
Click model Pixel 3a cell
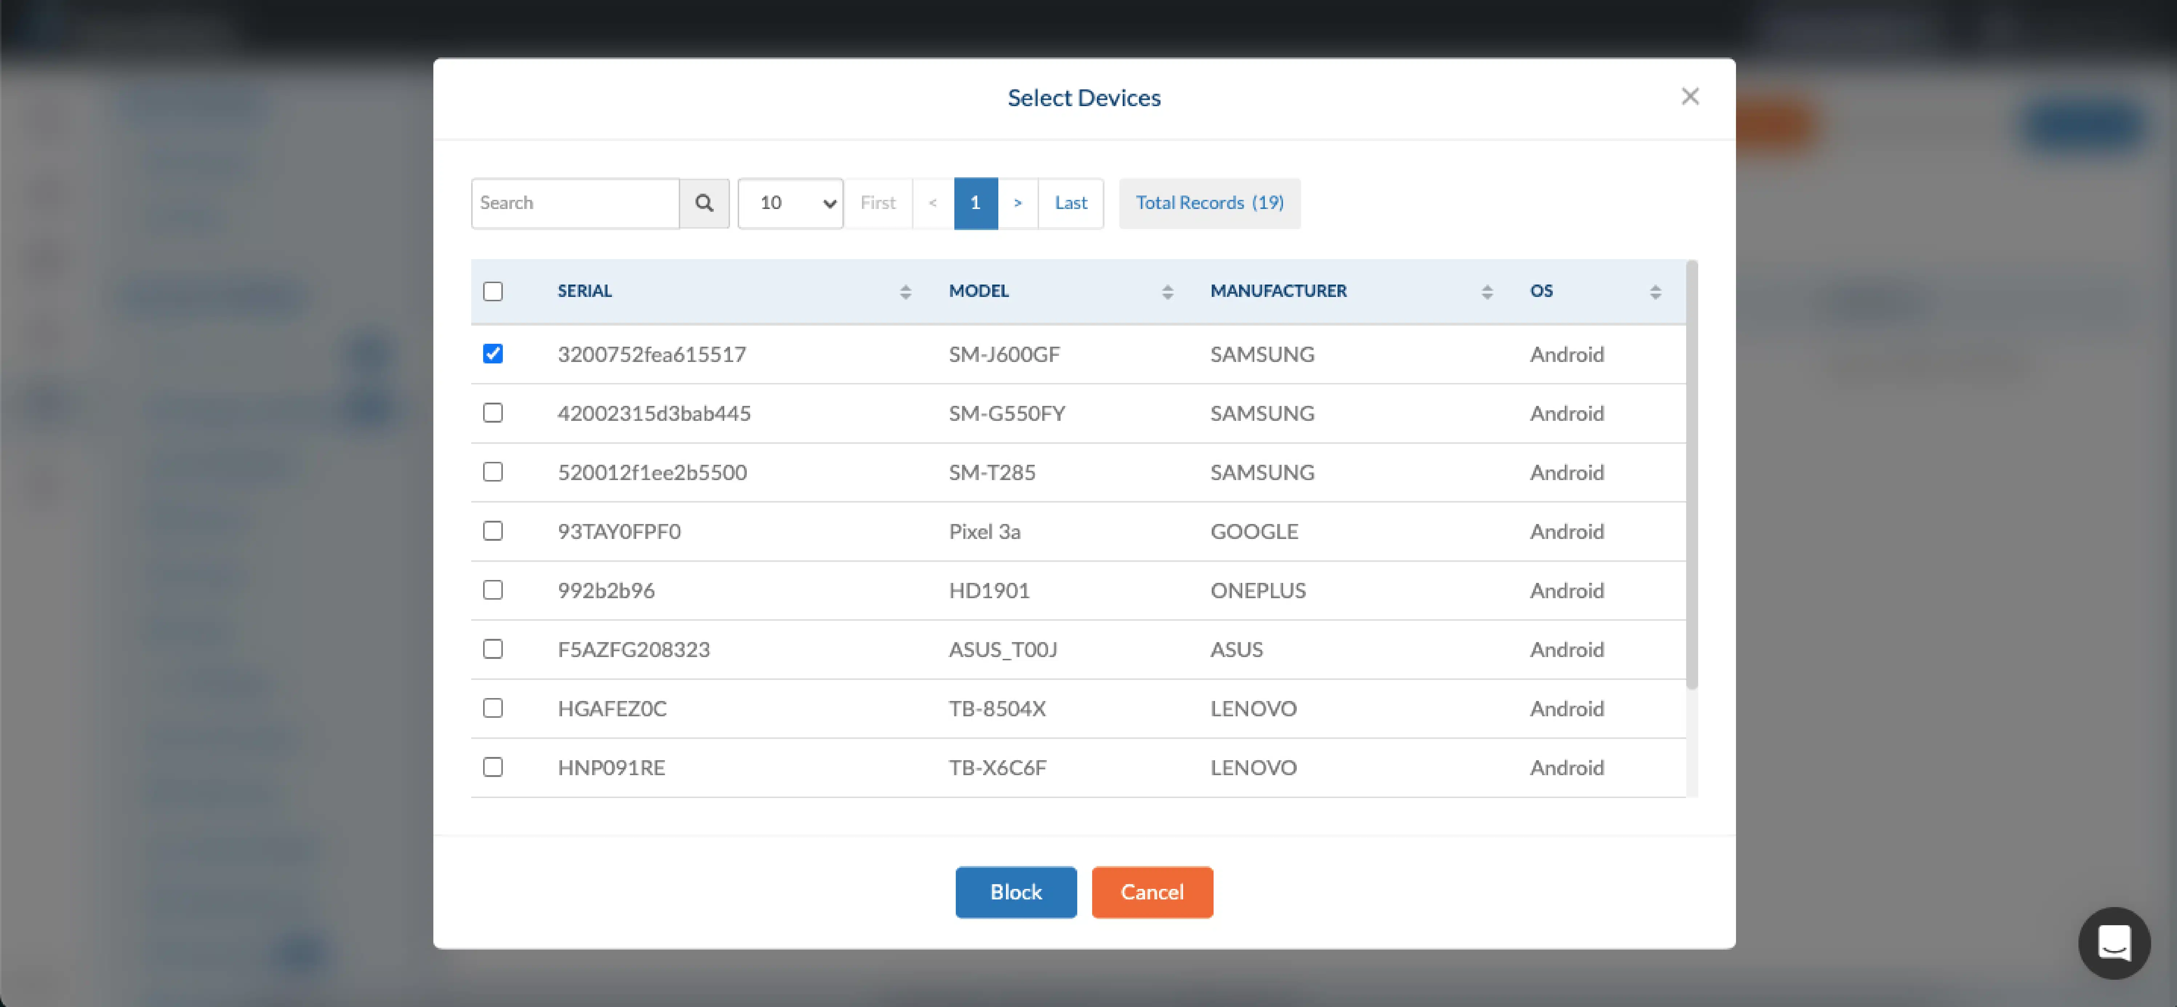click(985, 531)
